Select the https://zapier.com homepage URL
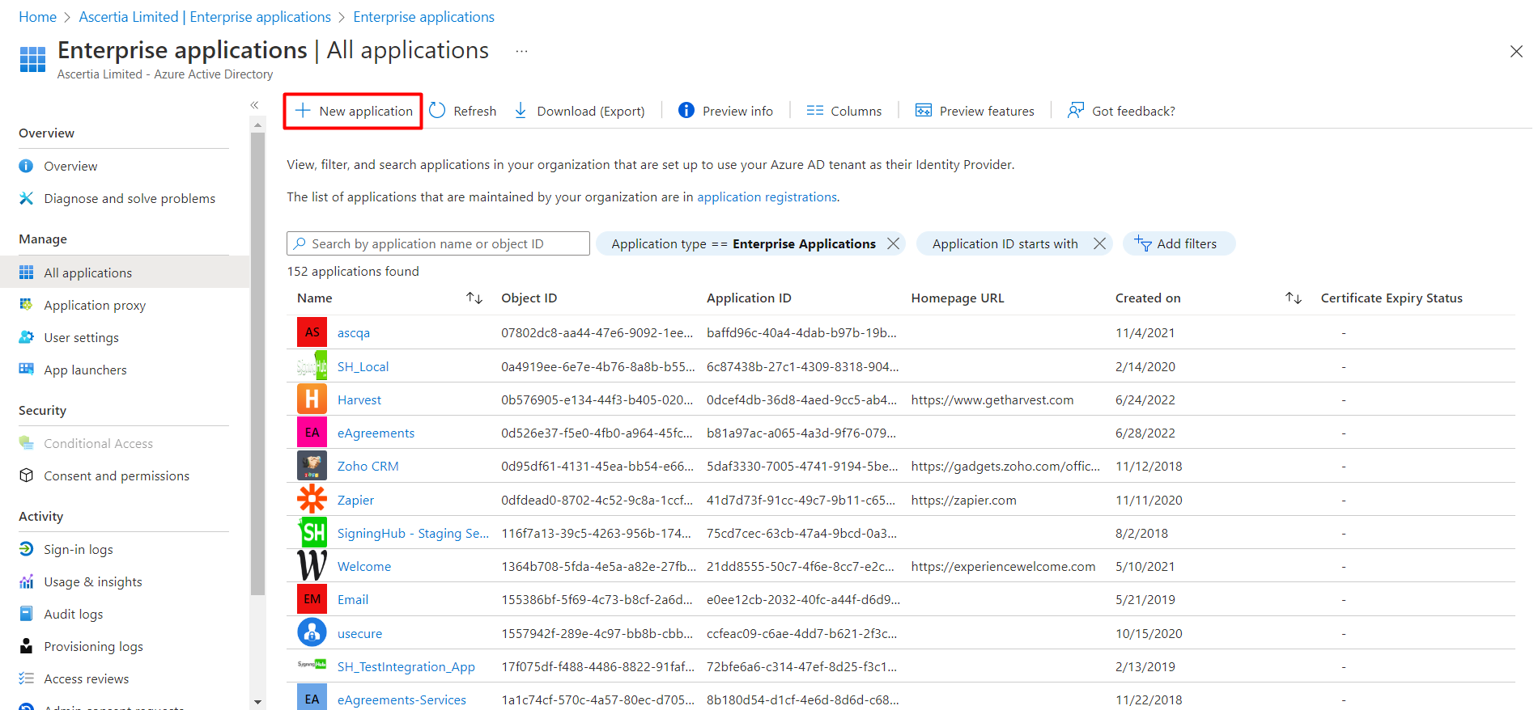The image size is (1534, 710). (963, 500)
